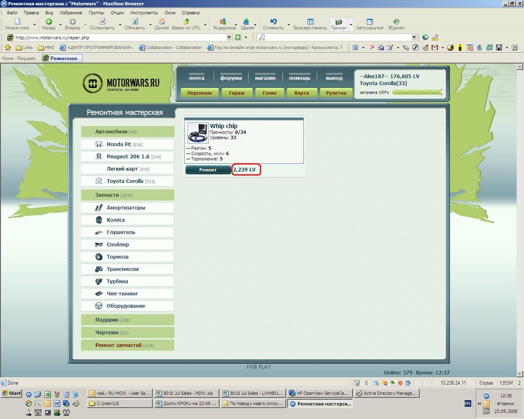Click the Назад (Back) toolbar icon
The width and height of the screenshot is (524, 419).
click(x=48, y=22)
